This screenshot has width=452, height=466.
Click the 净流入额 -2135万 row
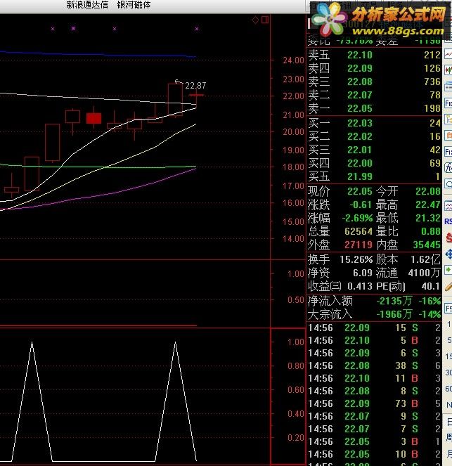pos(374,301)
